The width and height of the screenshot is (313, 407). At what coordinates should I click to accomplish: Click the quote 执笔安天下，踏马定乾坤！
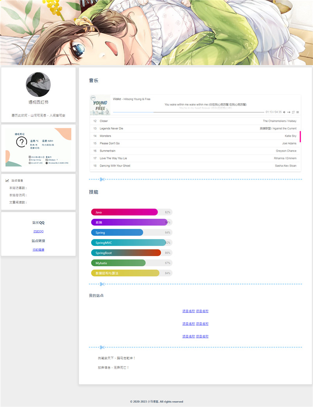click(x=117, y=358)
